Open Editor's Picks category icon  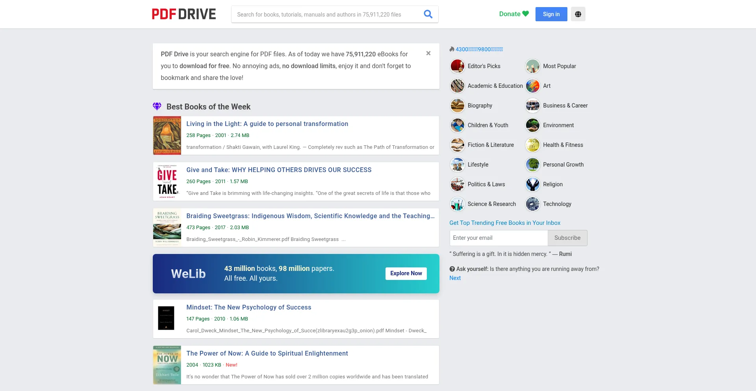(458, 66)
